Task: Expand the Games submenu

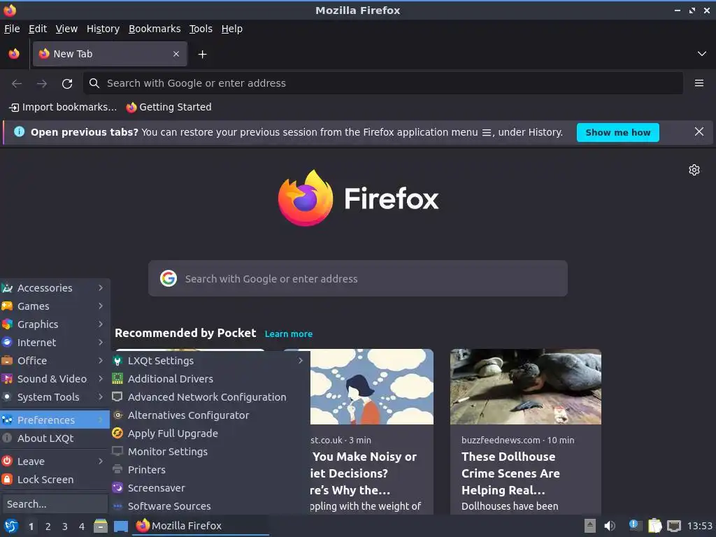Action: tap(55, 306)
